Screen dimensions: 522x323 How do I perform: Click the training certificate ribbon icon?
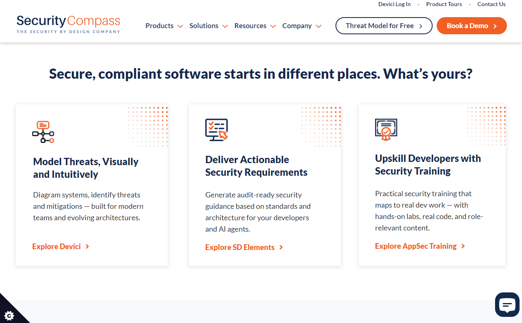point(386,130)
